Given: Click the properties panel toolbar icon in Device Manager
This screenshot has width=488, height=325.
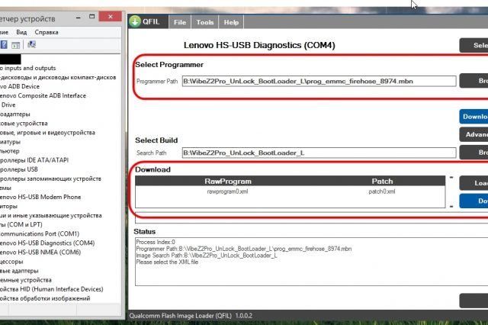Looking at the screenshot, I should [15, 45].
